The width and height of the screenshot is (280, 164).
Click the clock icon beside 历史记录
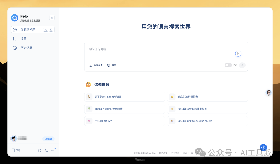point(15,48)
